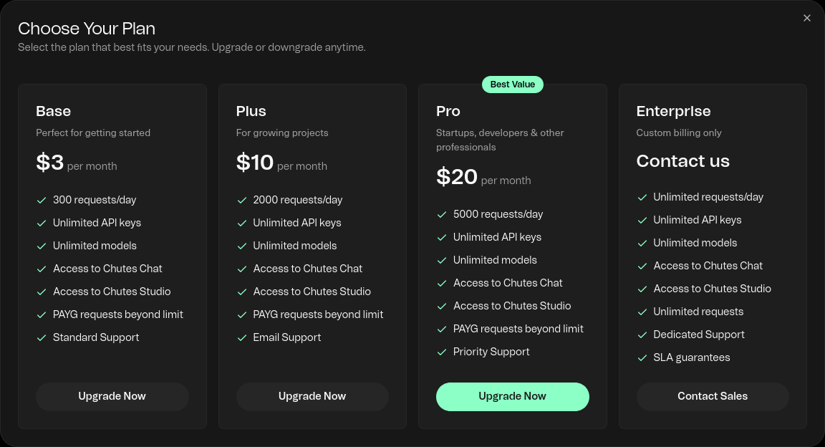Click checkmark next to 5000 requests/day

tap(442, 214)
